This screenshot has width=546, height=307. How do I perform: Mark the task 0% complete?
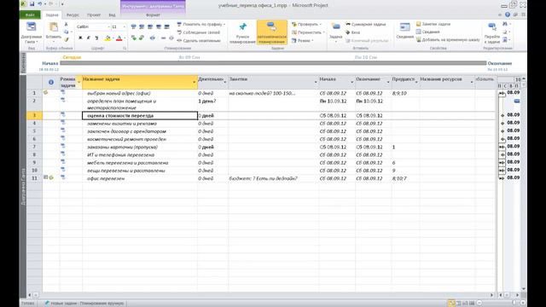point(133,26)
